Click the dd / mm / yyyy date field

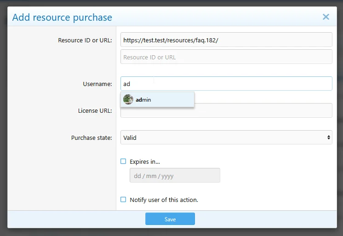[175, 176]
